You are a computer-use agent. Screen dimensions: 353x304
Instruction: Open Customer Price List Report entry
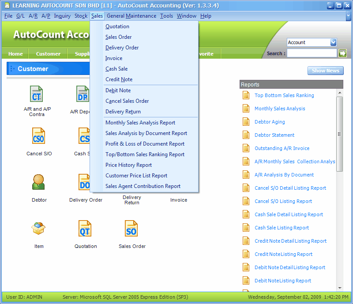[144, 176]
